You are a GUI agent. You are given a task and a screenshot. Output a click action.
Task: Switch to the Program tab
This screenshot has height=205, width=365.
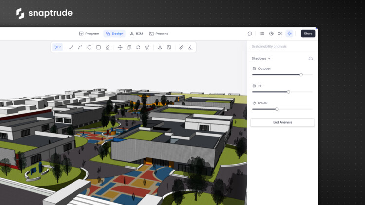89,34
